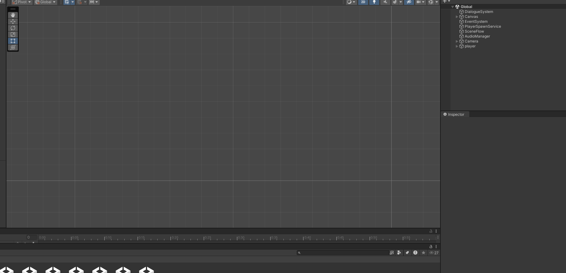The width and height of the screenshot is (566, 273).
Task: Select the Hand view tool
Action: point(13,15)
